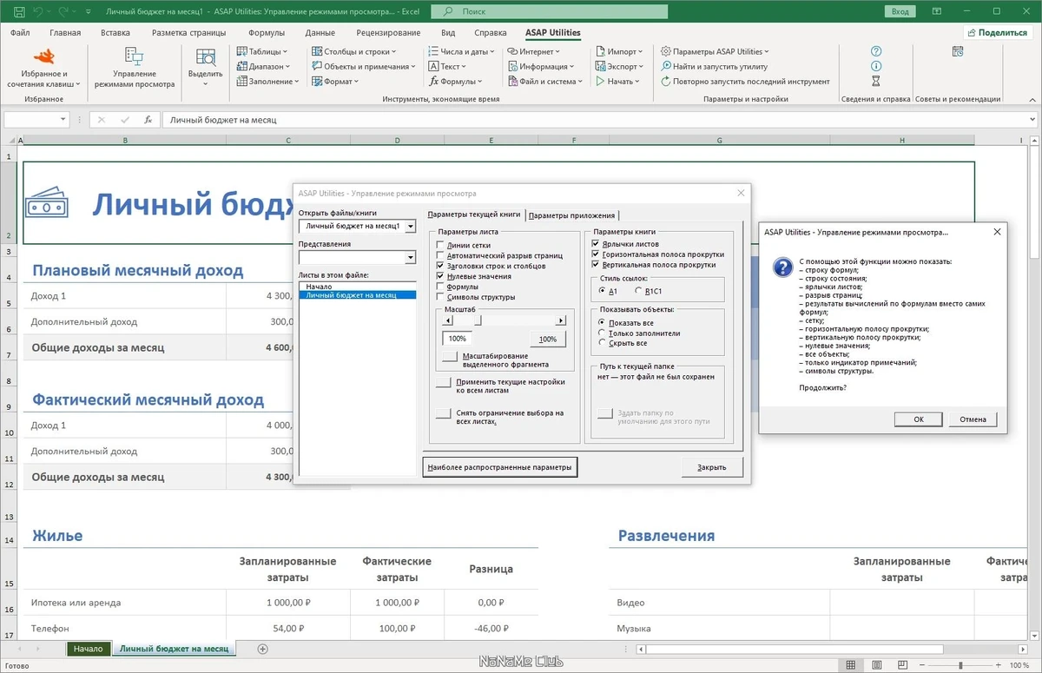Launch Найти и запустить утилиту
This screenshot has height=673, width=1042.
pos(714,66)
